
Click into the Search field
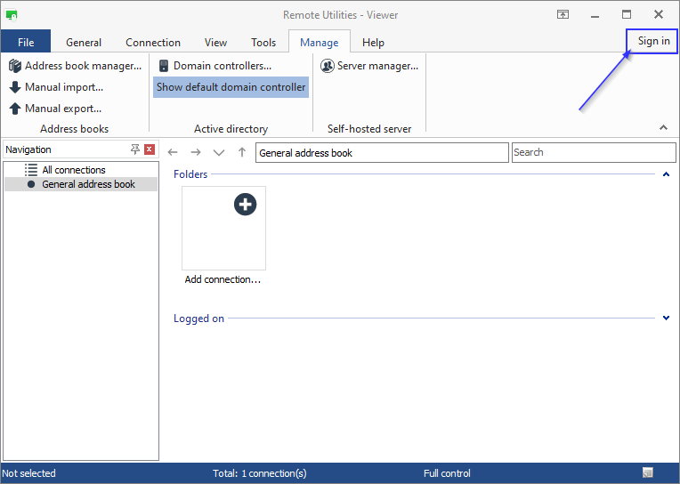(593, 152)
